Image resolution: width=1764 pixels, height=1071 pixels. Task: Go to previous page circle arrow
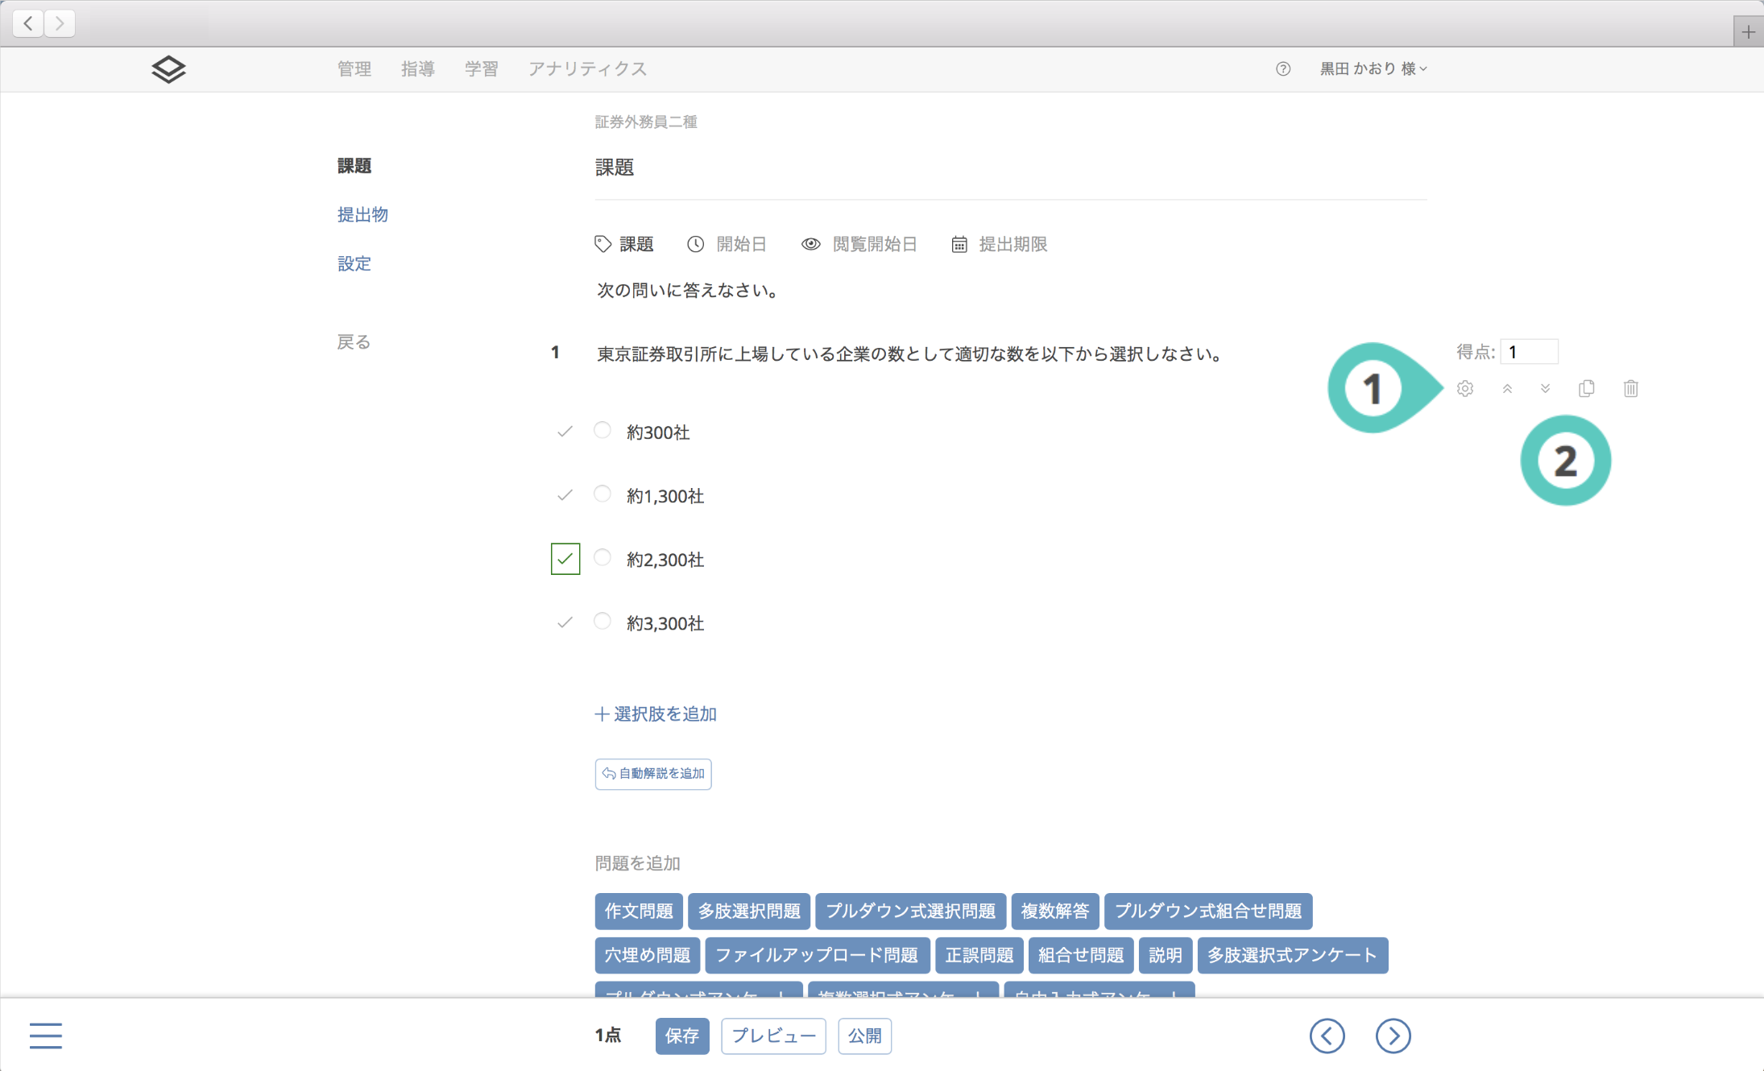coord(1327,1036)
